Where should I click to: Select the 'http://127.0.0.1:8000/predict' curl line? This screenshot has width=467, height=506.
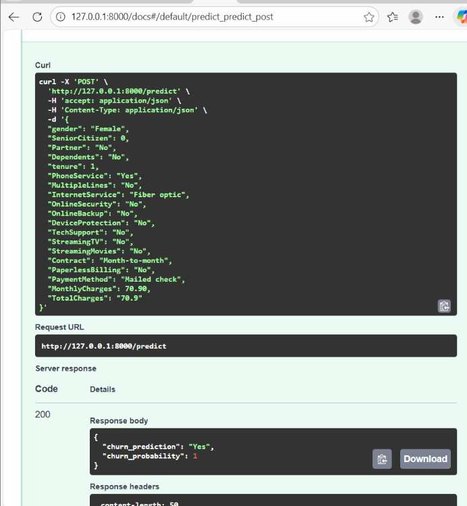[x=119, y=91]
